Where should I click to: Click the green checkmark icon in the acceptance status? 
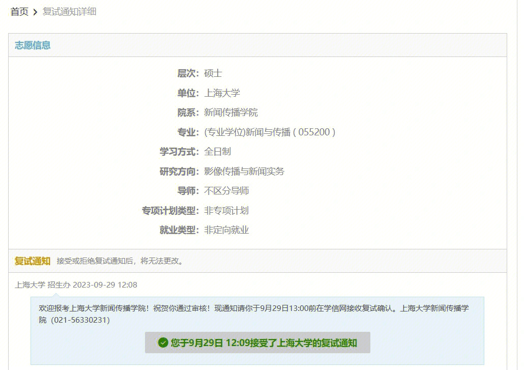point(163,343)
